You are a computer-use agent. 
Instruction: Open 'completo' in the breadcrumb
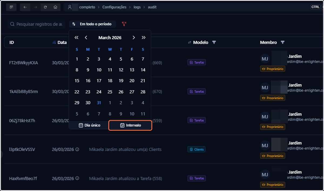[87, 7]
